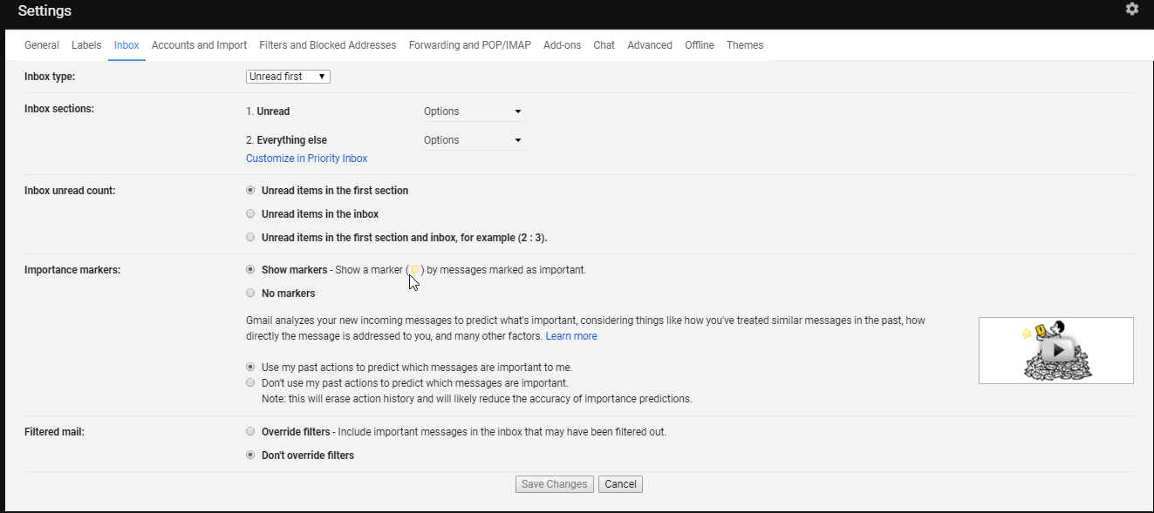1154x513 pixels.
Task: Go to Filters and Blocked Addresses tab
Action: (x=328, y=45)
